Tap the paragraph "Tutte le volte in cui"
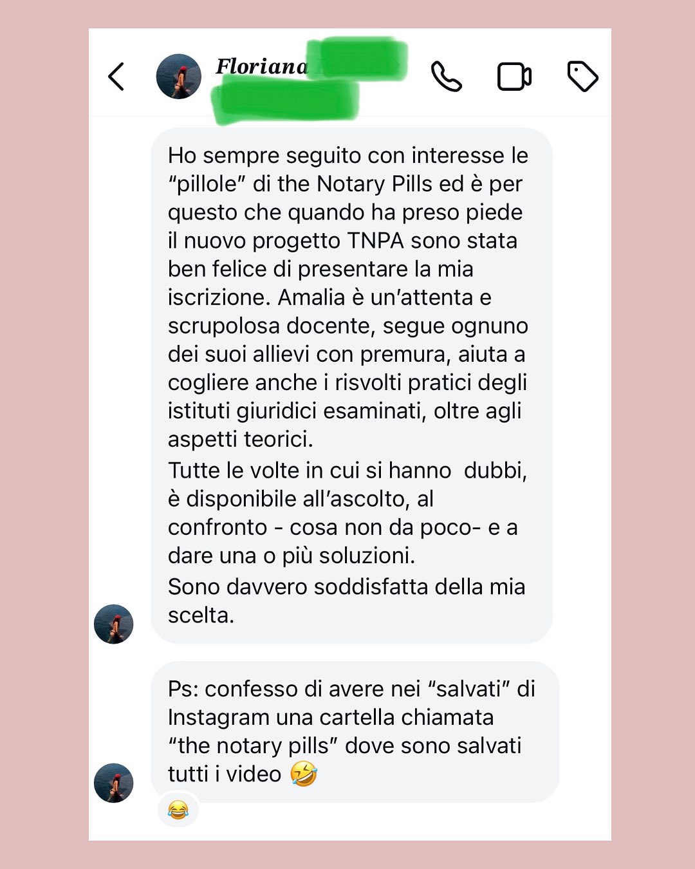This screenshot has height=869, width=695. 347,513
